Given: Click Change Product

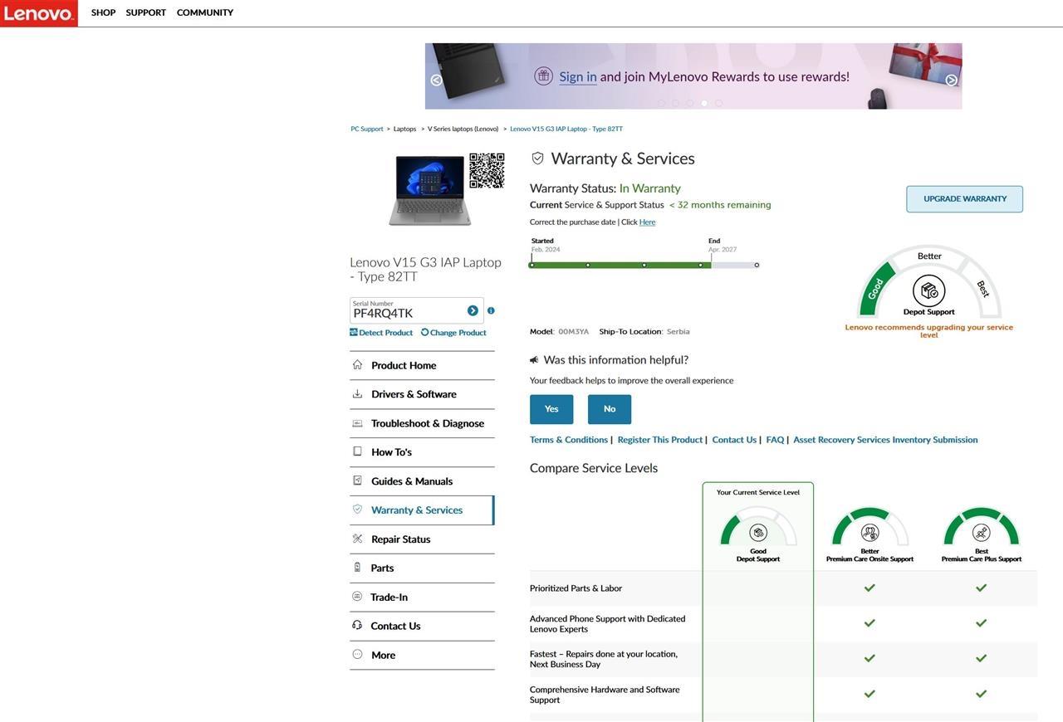Looking at the screenshot, I should point(453,332).
